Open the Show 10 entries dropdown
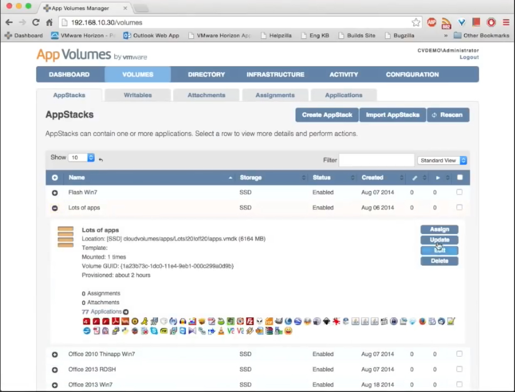 point(82,158)
